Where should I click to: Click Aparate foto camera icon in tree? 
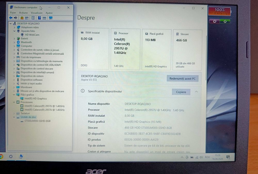click(18, 31)
